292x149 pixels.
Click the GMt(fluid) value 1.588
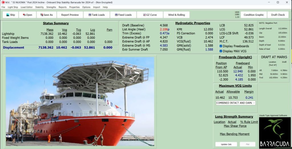pyautogui.click(x=209, y=49)
